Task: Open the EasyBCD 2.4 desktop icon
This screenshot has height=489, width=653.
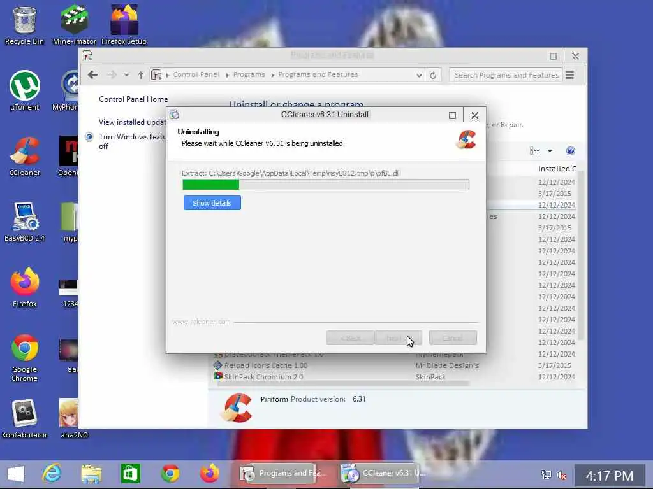Action: [25, 222]
